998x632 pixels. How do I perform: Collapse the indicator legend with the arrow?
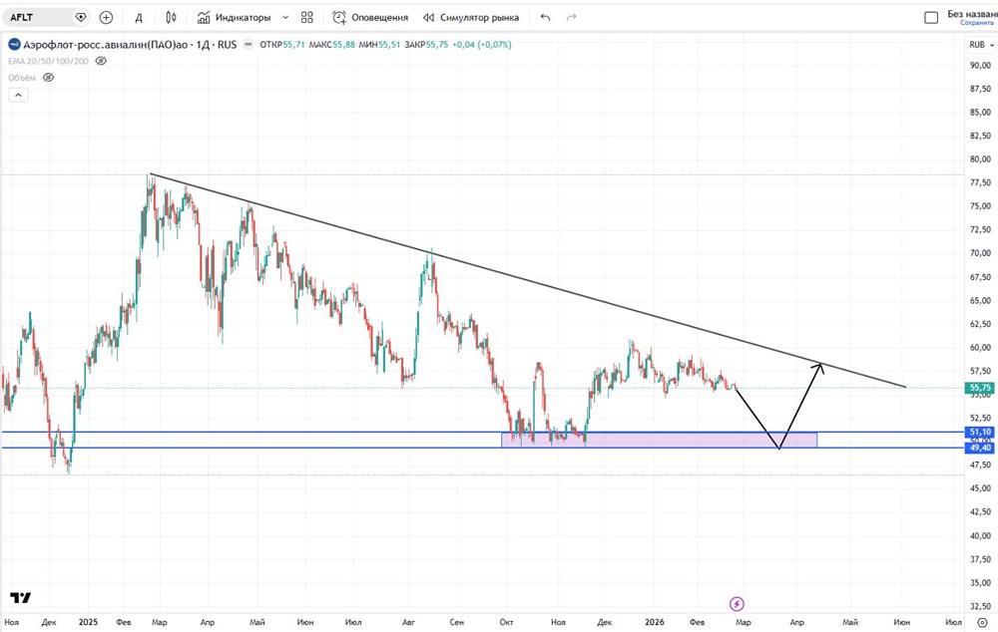18,95
